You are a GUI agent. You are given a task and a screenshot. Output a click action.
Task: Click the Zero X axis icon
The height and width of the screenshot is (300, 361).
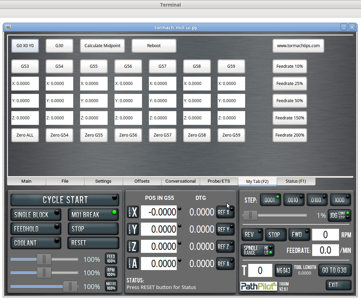point(133,212)
